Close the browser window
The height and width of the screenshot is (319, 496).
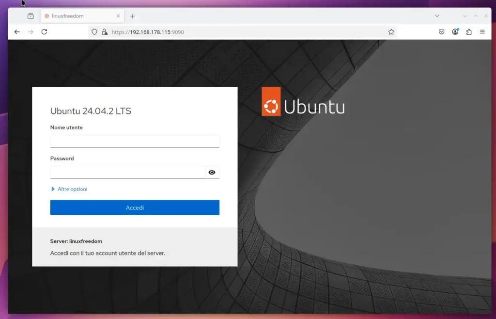click(x=486, y=16)
